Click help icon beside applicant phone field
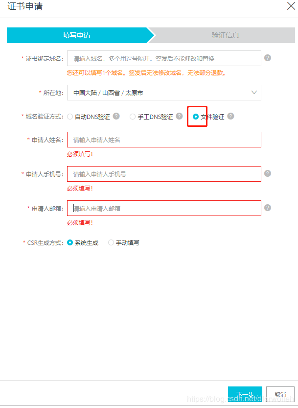This screenshot has height=408, width=298. (268, 173)
